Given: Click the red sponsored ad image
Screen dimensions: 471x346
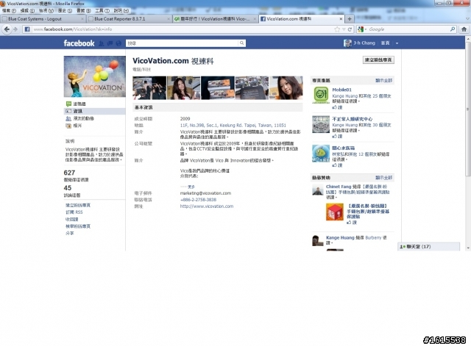Looking at the screenshot, I should (x=335, y=212).
